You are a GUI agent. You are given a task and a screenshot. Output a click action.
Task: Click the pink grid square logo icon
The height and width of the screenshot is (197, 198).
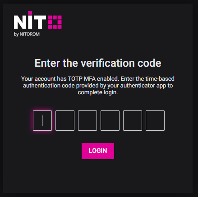55,22
